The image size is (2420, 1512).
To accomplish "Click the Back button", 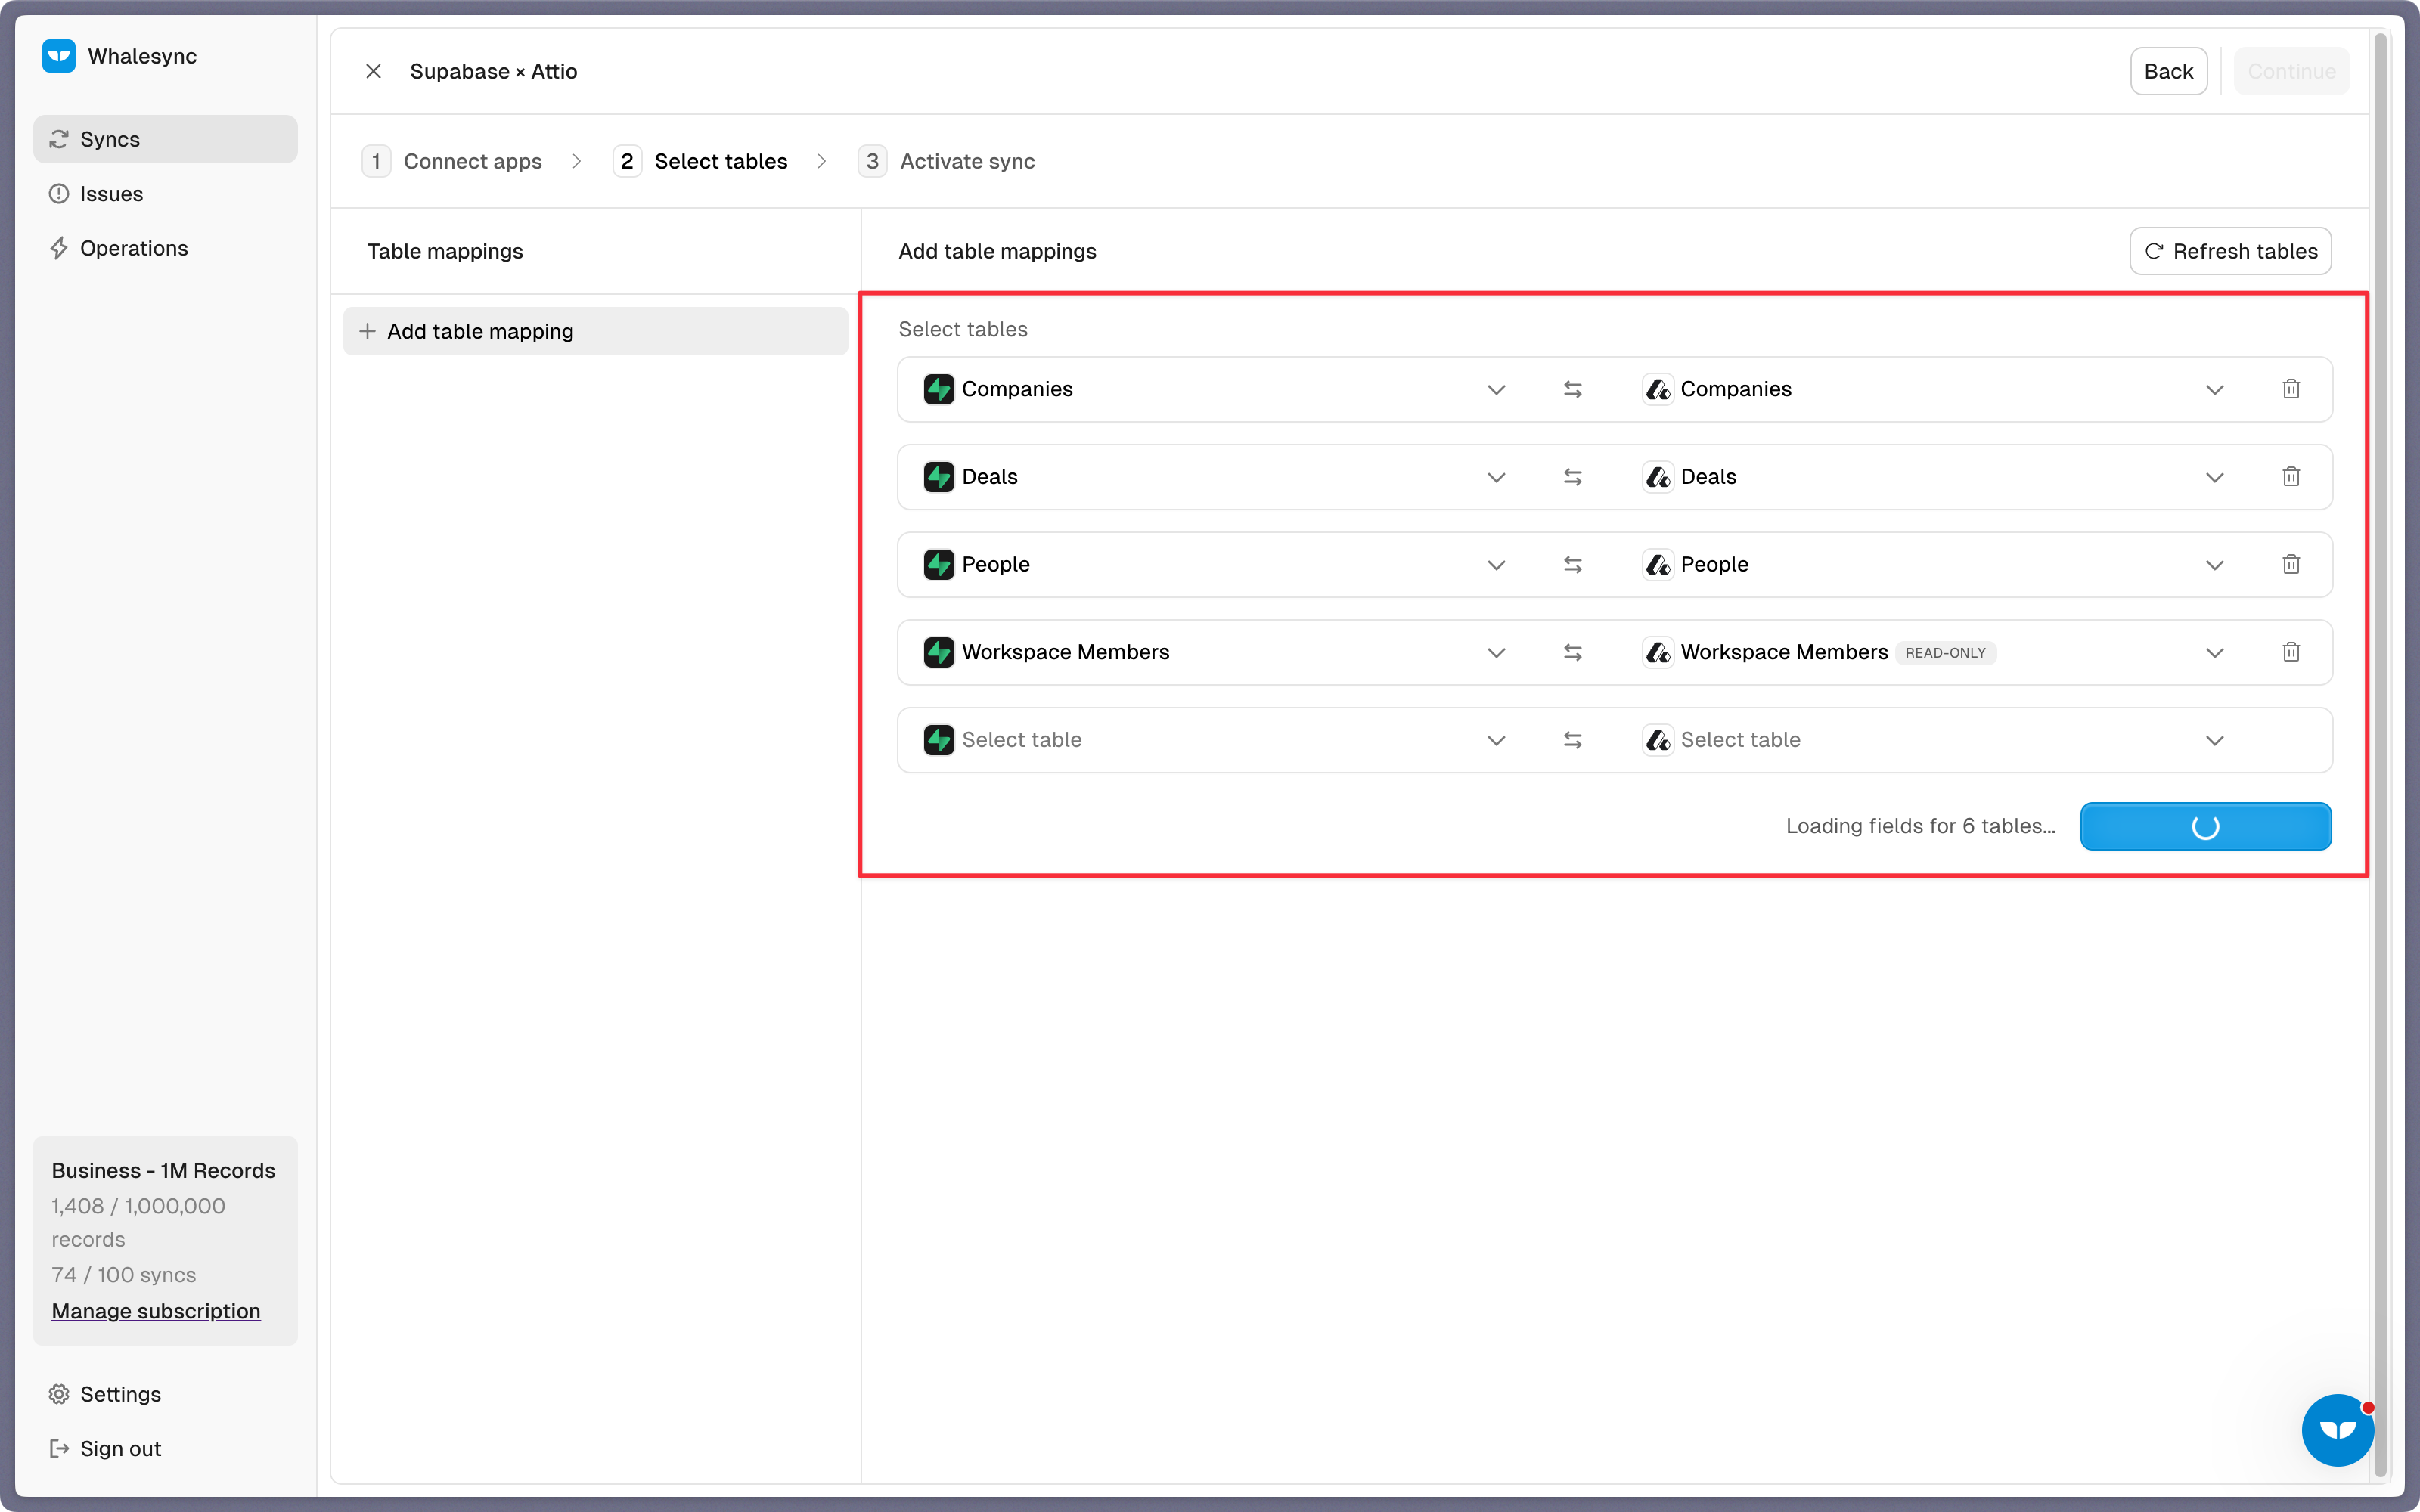I will click(2168, 71).
